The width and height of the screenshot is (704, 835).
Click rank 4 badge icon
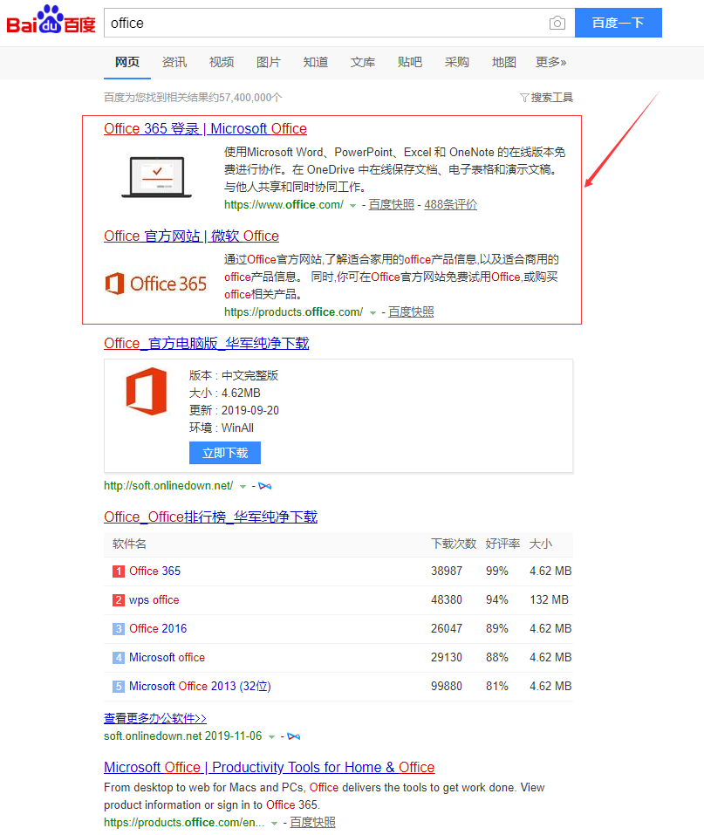119,658
